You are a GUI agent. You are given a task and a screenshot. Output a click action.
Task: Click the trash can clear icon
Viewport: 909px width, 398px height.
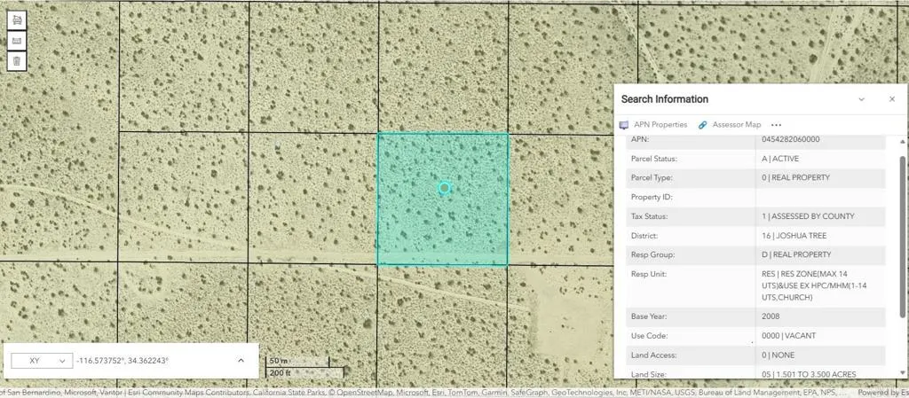coord(16,61)
